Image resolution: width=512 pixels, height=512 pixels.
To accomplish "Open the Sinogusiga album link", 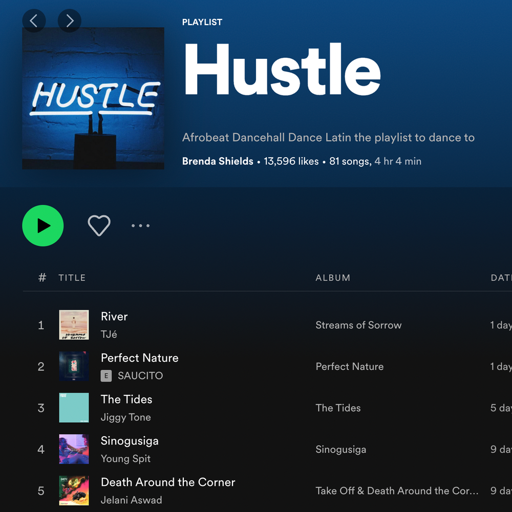I will click(340, 450).
